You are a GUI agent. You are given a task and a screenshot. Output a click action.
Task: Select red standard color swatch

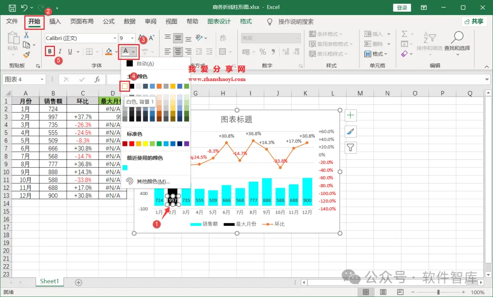[x=132, y=143]
